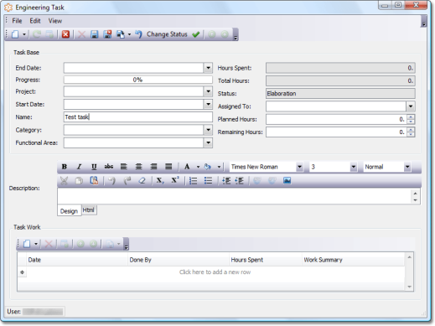Align description text left
The width and height of the screenshot is (435, 326).
(x=123, y=167)
